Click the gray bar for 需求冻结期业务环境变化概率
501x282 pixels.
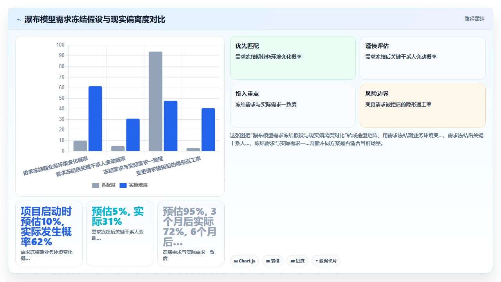(80, 146)
